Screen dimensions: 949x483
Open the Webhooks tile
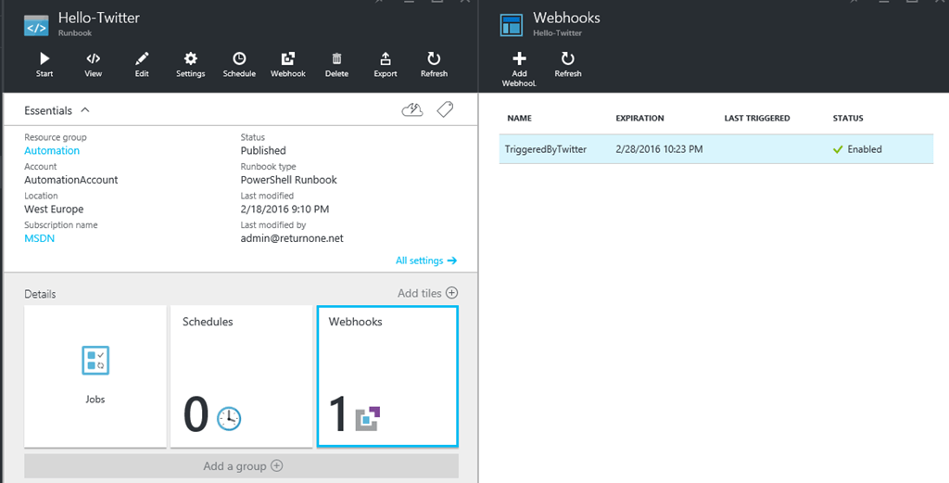[387, 376]
